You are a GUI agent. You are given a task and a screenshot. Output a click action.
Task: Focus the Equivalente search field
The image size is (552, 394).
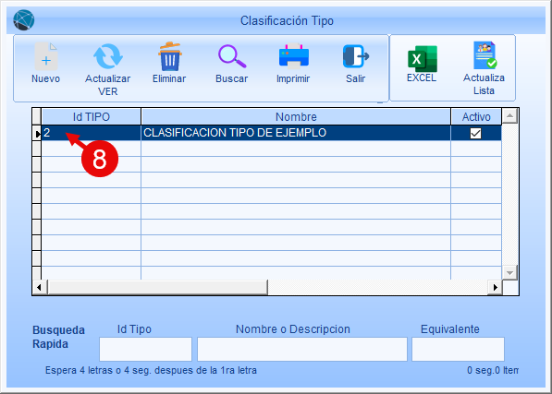click(x=458, y=349)
